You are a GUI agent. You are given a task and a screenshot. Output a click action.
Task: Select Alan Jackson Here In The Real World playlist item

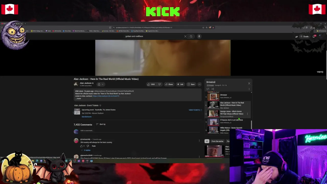pyautogui.click(x=227, y=105)
